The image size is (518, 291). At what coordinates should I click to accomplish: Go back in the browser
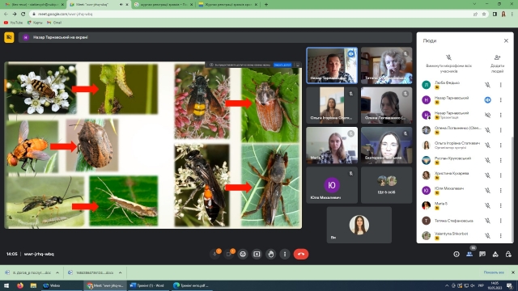(6, 15)
